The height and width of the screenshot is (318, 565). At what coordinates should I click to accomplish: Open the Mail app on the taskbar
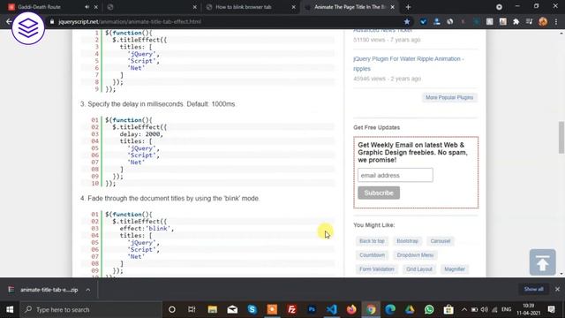click(x=232, y=309)
